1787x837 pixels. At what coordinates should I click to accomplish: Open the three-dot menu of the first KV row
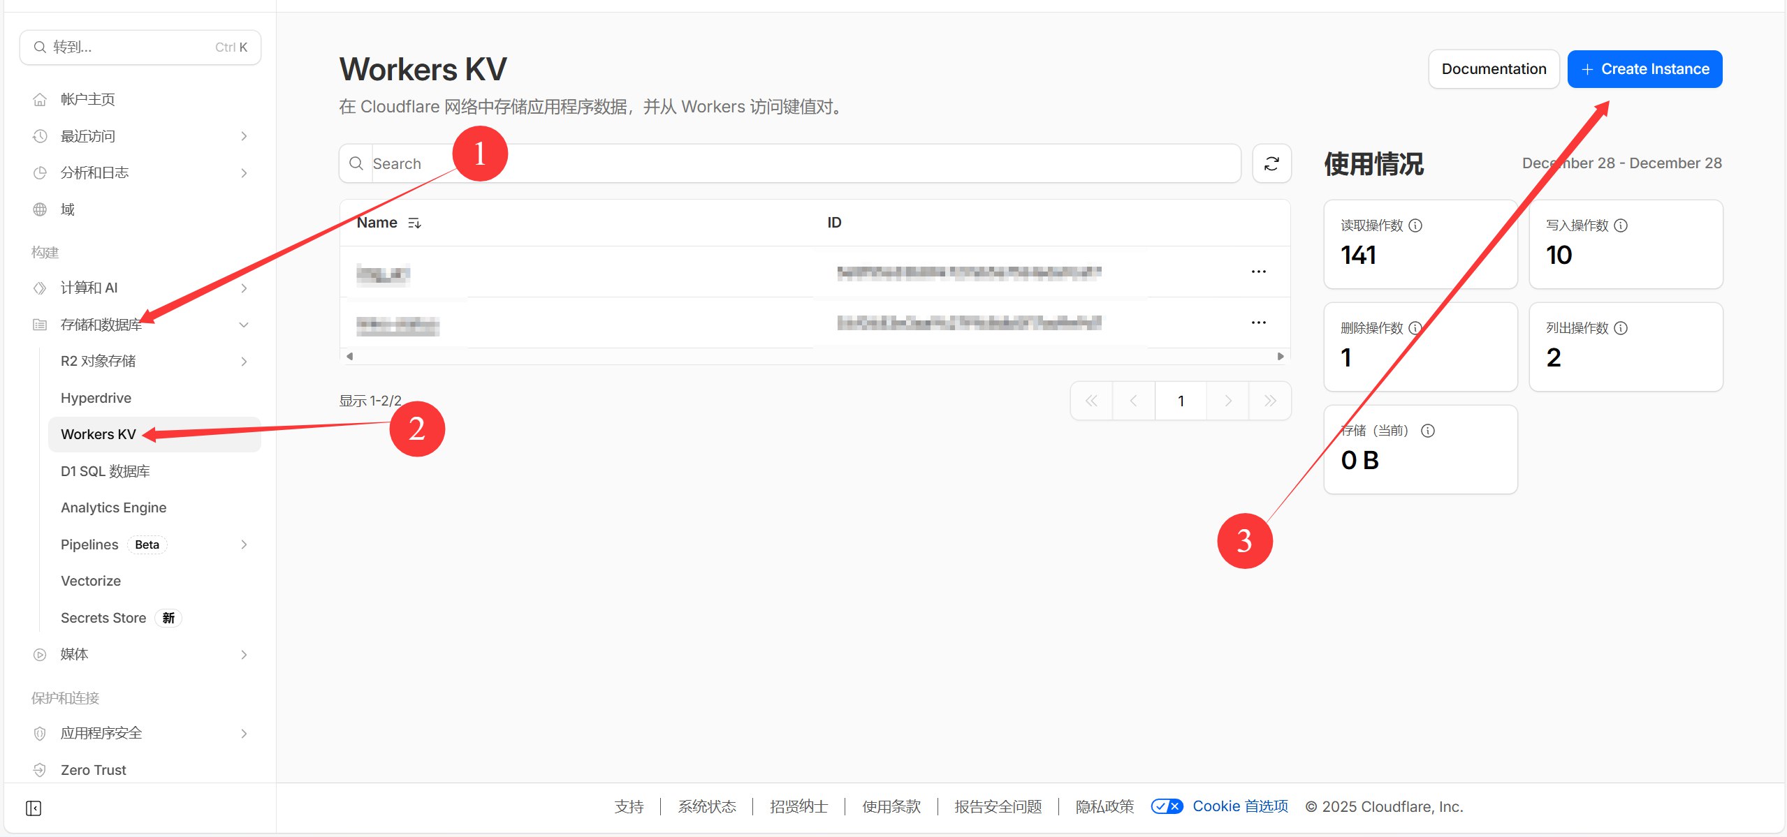[1258, 272]
